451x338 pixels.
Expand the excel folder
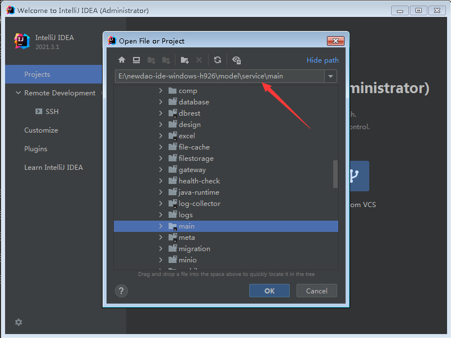click(161, 136)
